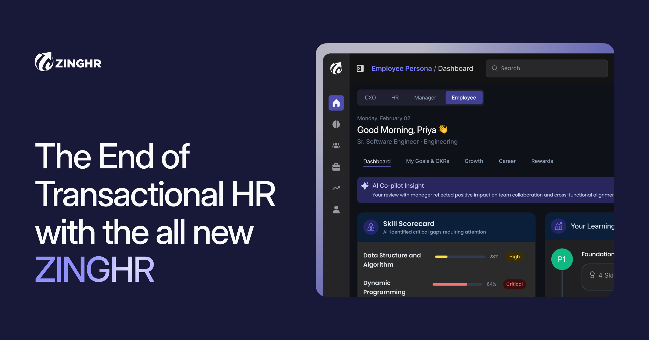Toggle the sidebar collapse icon

coord(360,69)
